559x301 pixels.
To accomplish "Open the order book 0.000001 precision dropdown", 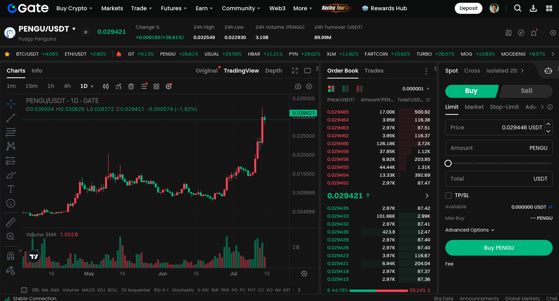I will (416, 89).
